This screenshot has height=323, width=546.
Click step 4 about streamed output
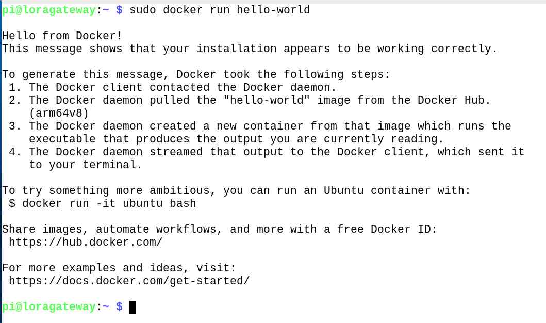[x=267, y=152]
